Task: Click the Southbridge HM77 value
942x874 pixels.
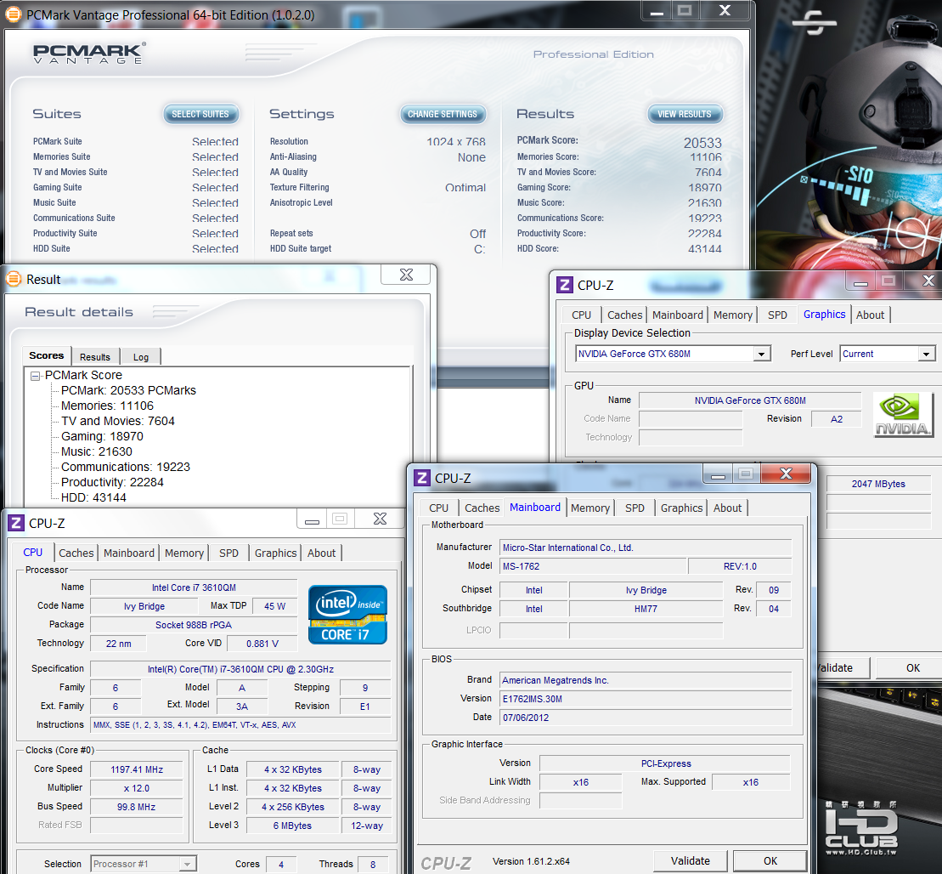Action: [646, 609]
